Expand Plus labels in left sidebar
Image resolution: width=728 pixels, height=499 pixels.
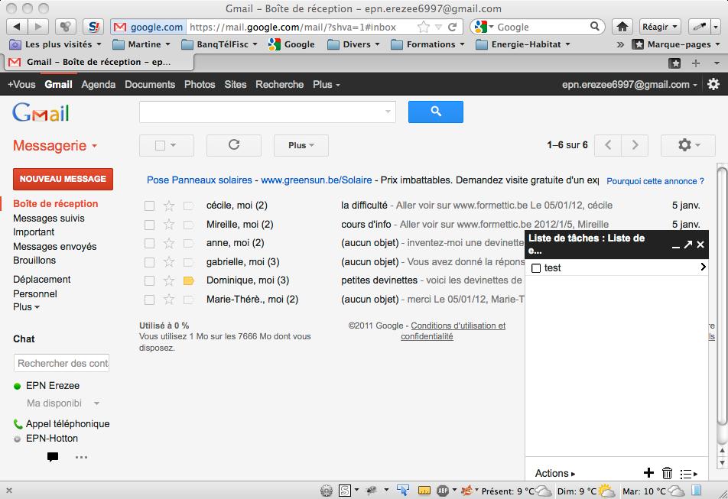click(26, 307)
